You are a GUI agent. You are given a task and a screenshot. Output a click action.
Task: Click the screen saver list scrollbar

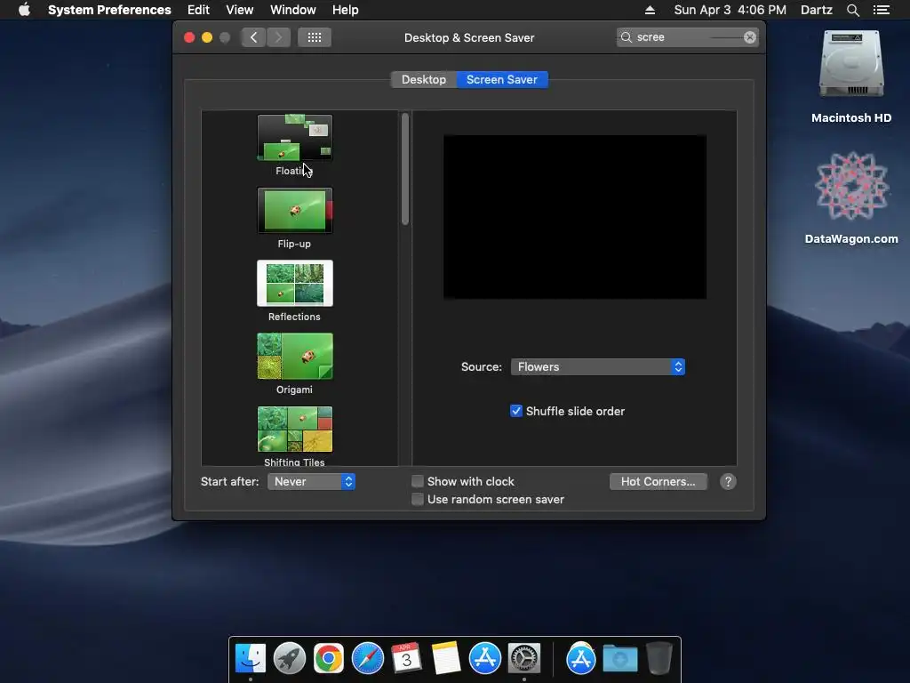[405, 169]
